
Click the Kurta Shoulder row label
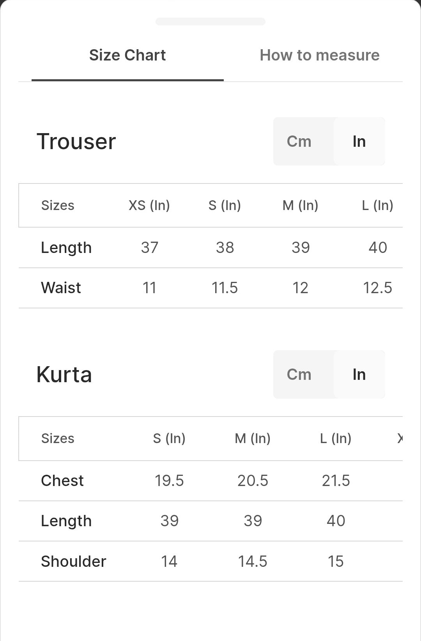(x=74, y=561)
